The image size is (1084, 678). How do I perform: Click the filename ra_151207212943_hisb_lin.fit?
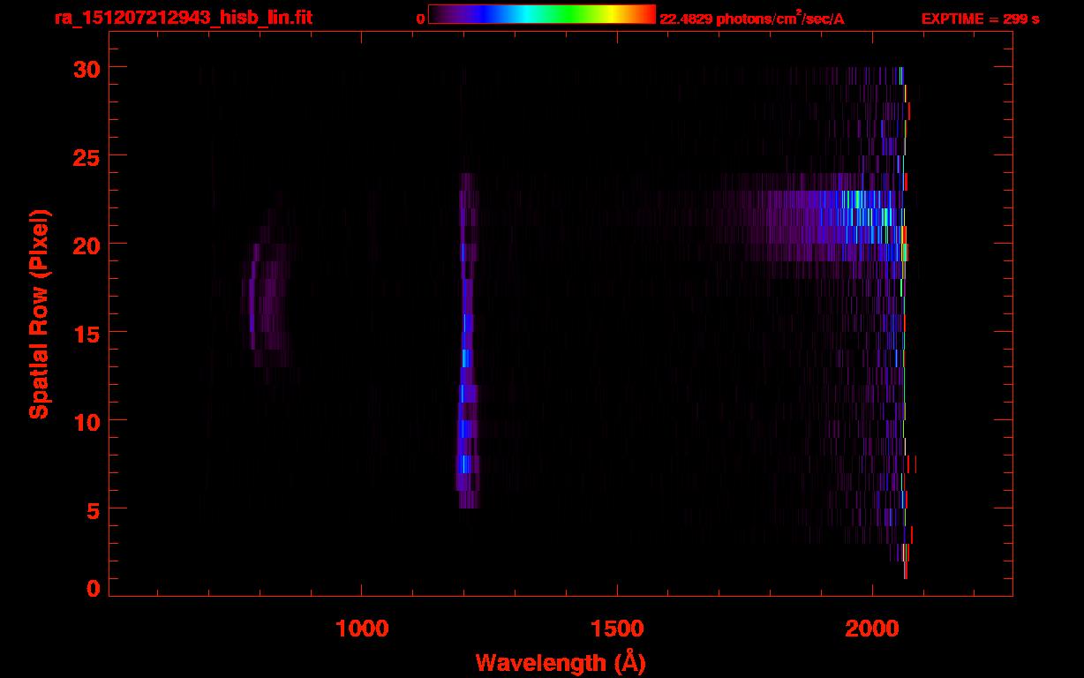click(184, 18)
